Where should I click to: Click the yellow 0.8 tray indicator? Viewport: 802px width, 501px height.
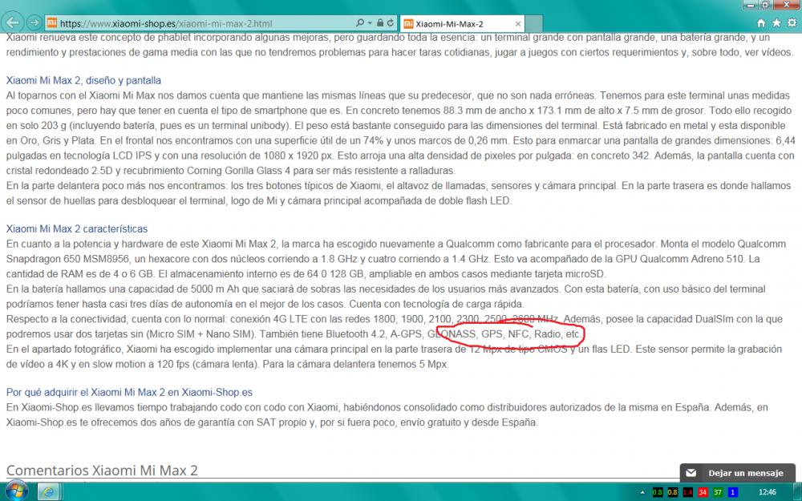(672, 492)
